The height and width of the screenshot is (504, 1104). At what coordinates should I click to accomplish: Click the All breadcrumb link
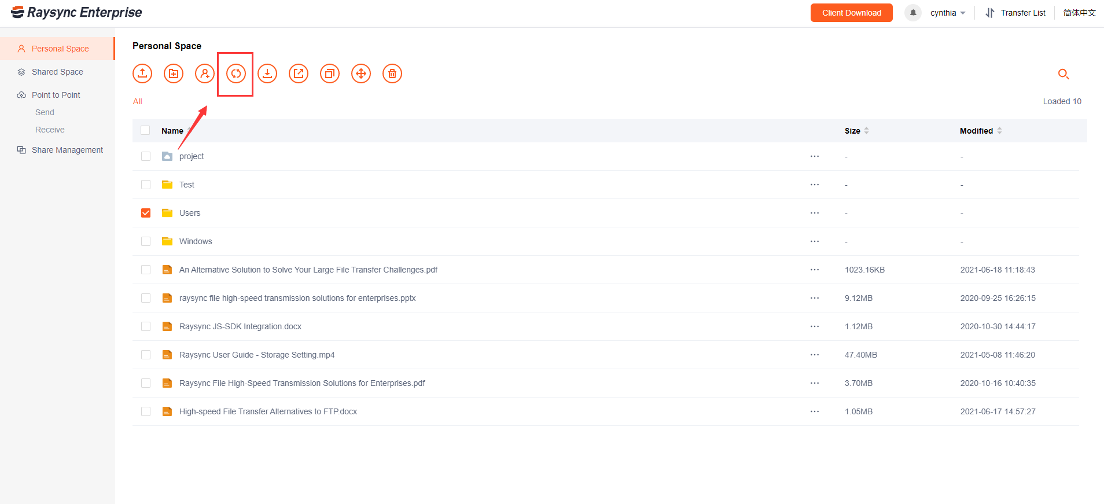(138, 101)
